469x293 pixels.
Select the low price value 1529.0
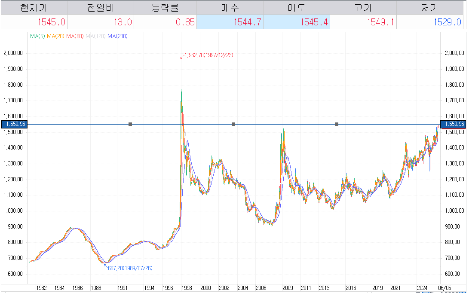(x=447, y=22)
